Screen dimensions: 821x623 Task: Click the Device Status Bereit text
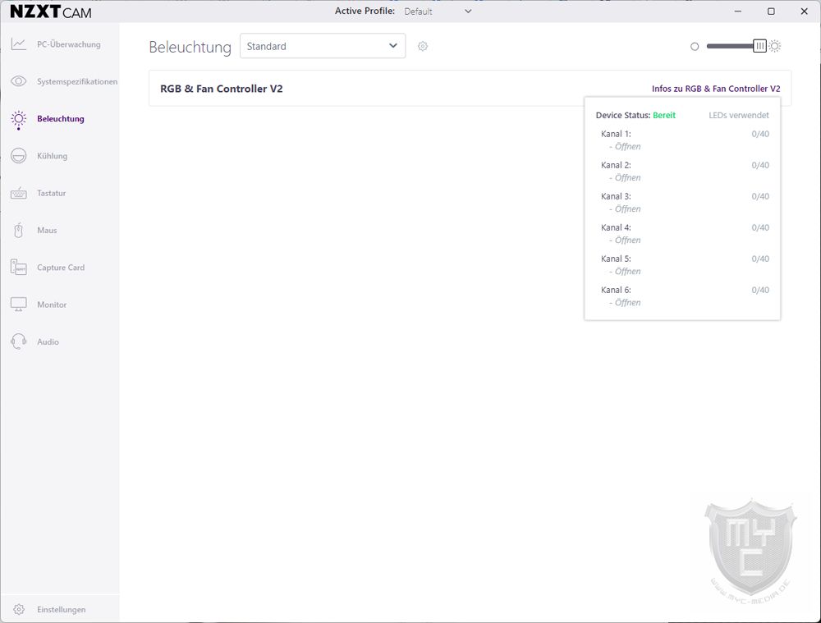(x=635, y=115)
